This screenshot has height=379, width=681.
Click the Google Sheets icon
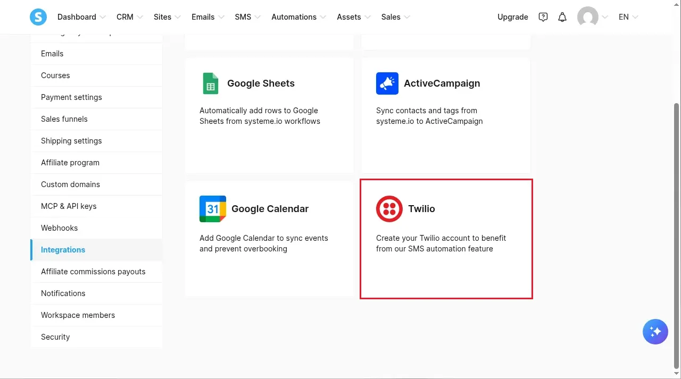tap(211, 83)
